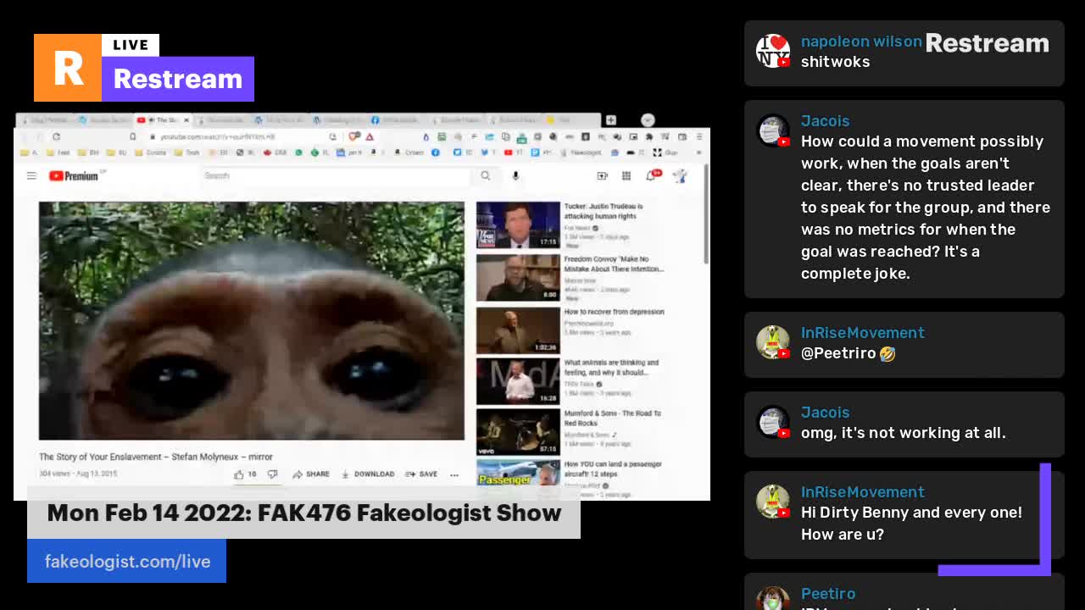Dislike the video with thumbs down
Viewport: 1085px width, 610px height.
click(272, 474)
